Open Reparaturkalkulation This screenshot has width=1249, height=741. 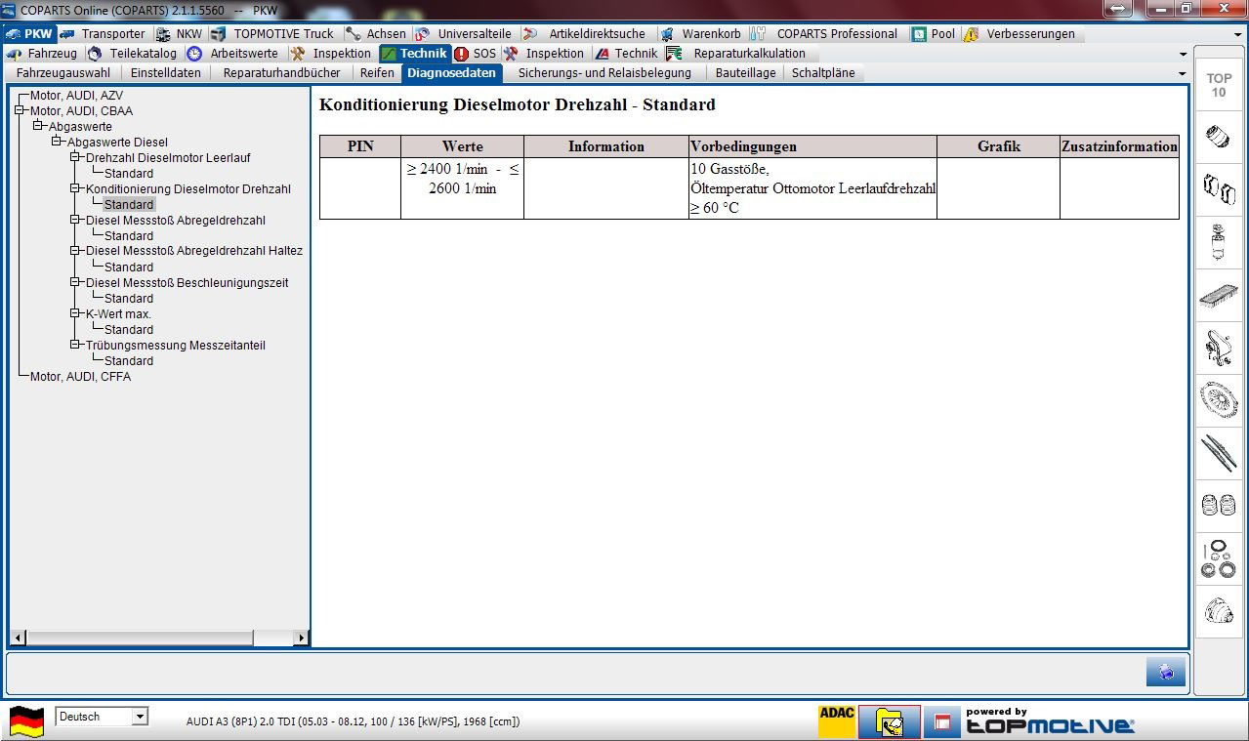pyautogui.click(x=737, y=54)
